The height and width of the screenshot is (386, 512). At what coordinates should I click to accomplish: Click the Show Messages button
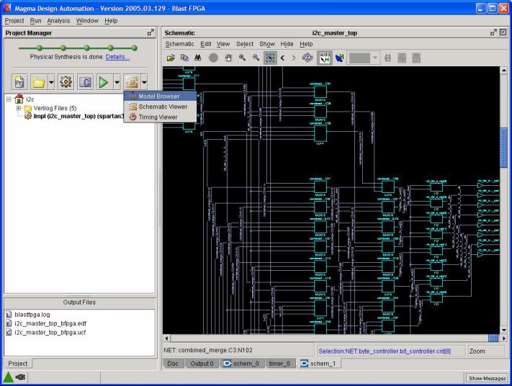488,378
